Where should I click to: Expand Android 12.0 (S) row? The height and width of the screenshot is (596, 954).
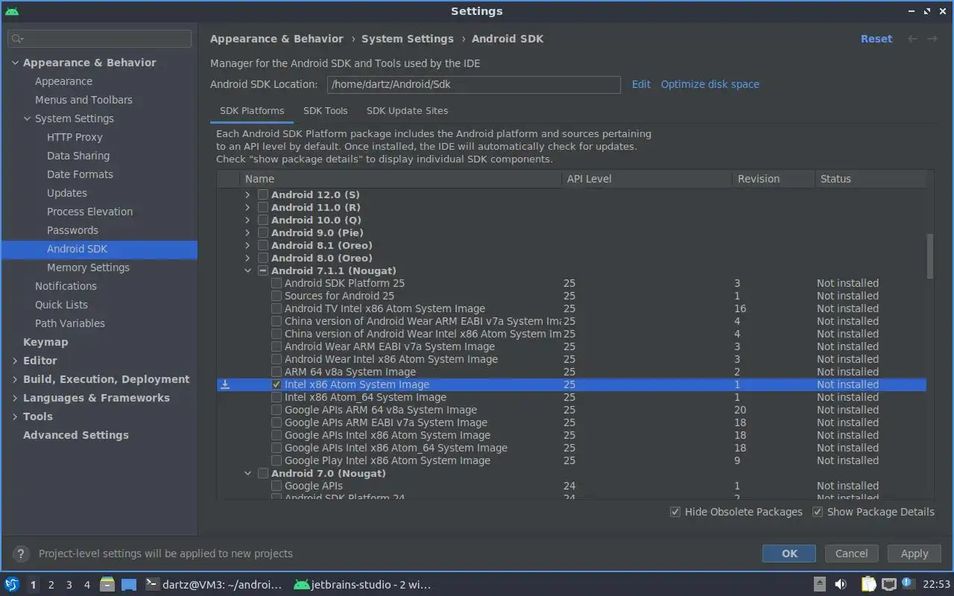coord(247,194)
